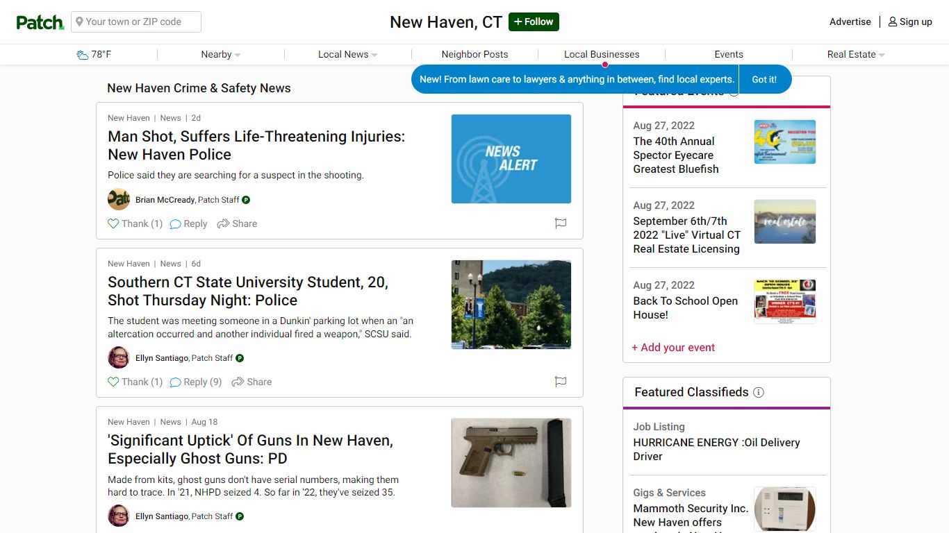Click the Sign up user icon

893,22
